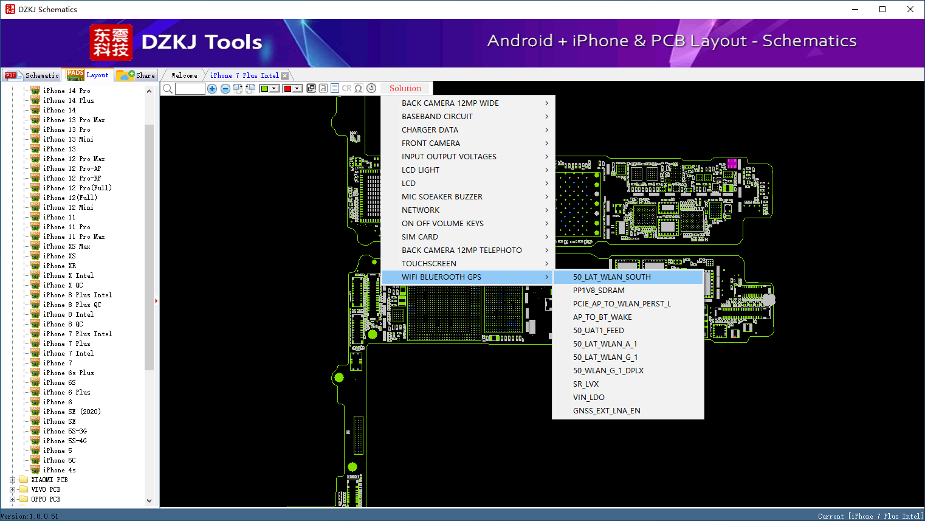Click the letter 'a' text toolbar icon
Screen dimensions: 925x521
tap(323, 88)
